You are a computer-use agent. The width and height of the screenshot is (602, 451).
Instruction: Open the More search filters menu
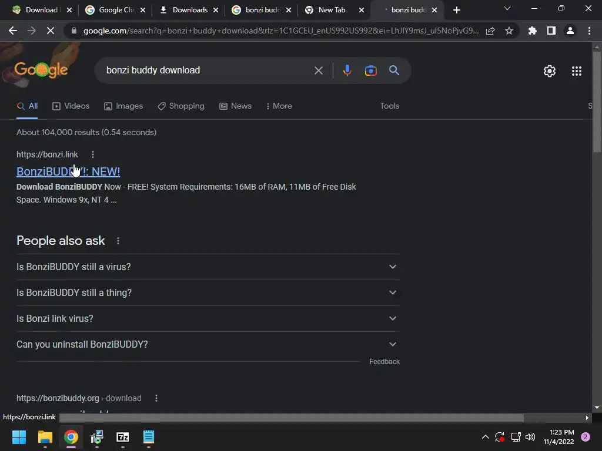click(x=279, y=106)
